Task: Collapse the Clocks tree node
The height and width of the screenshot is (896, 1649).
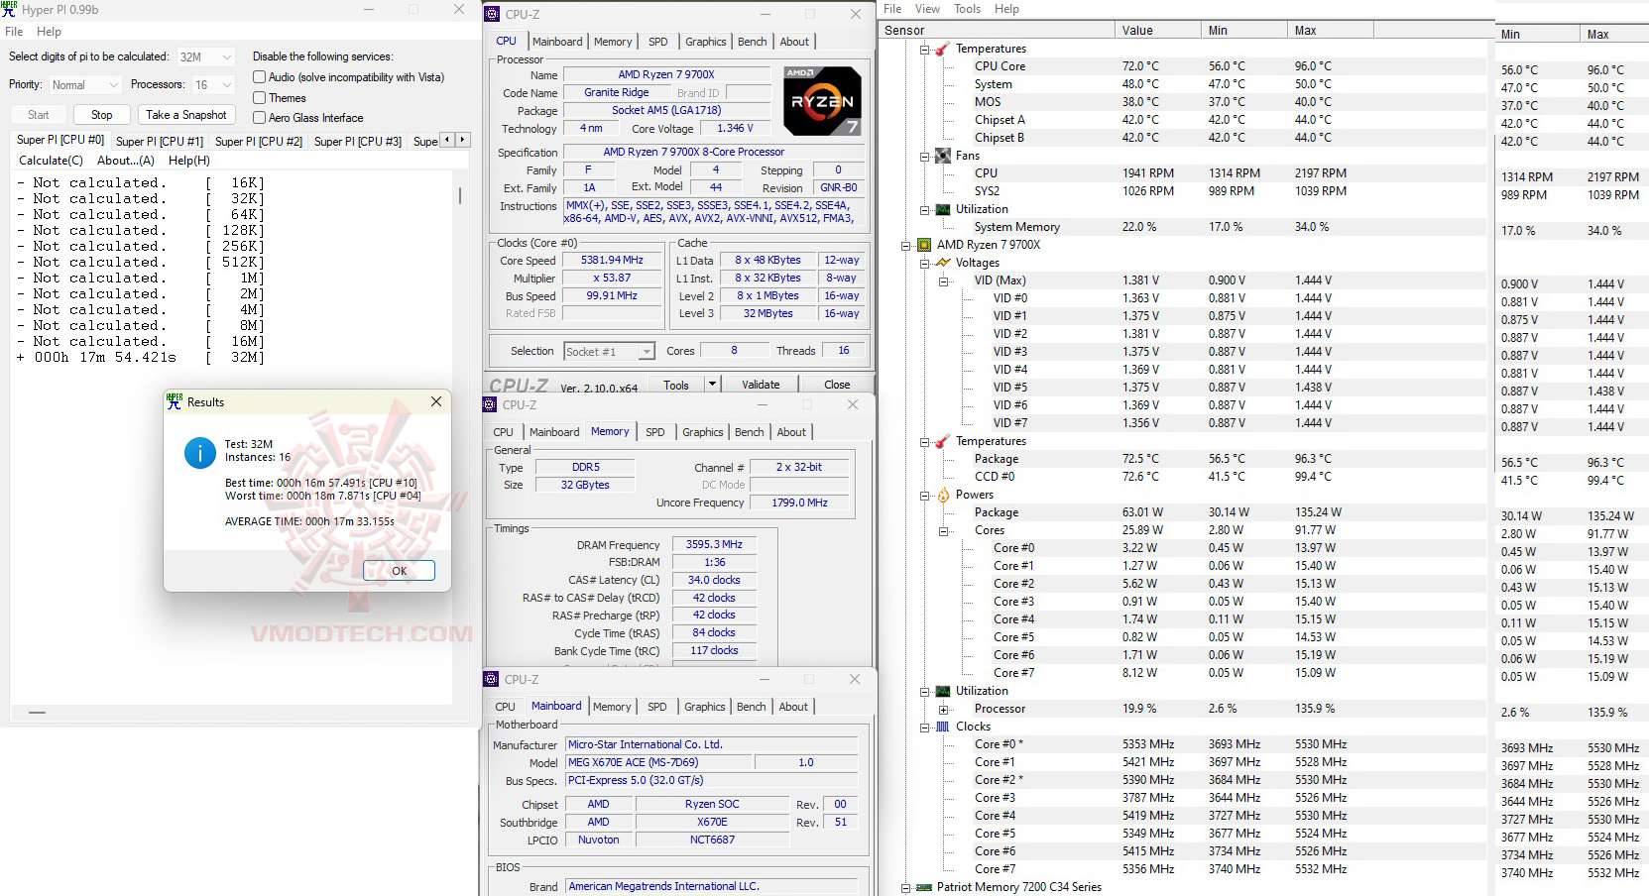Action: point(924,727)
